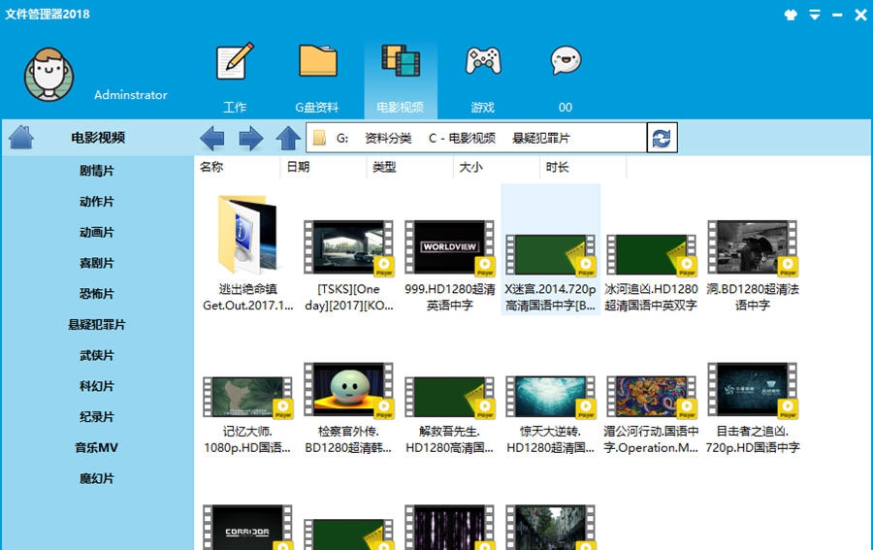The width and height of the screenshot is (873, 550).
Task: Select the 冰河追凶.HD1280 video file
Action: point(652,273)
